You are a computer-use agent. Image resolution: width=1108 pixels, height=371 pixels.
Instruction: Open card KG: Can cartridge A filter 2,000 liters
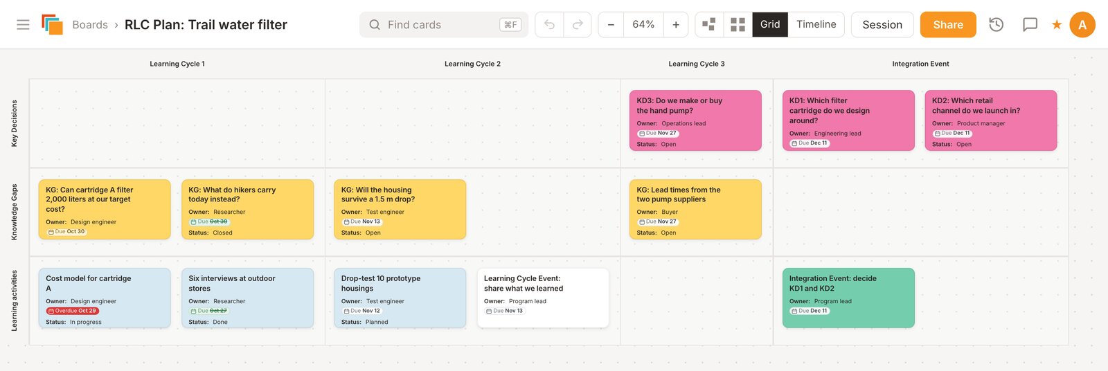pos(105,210)
